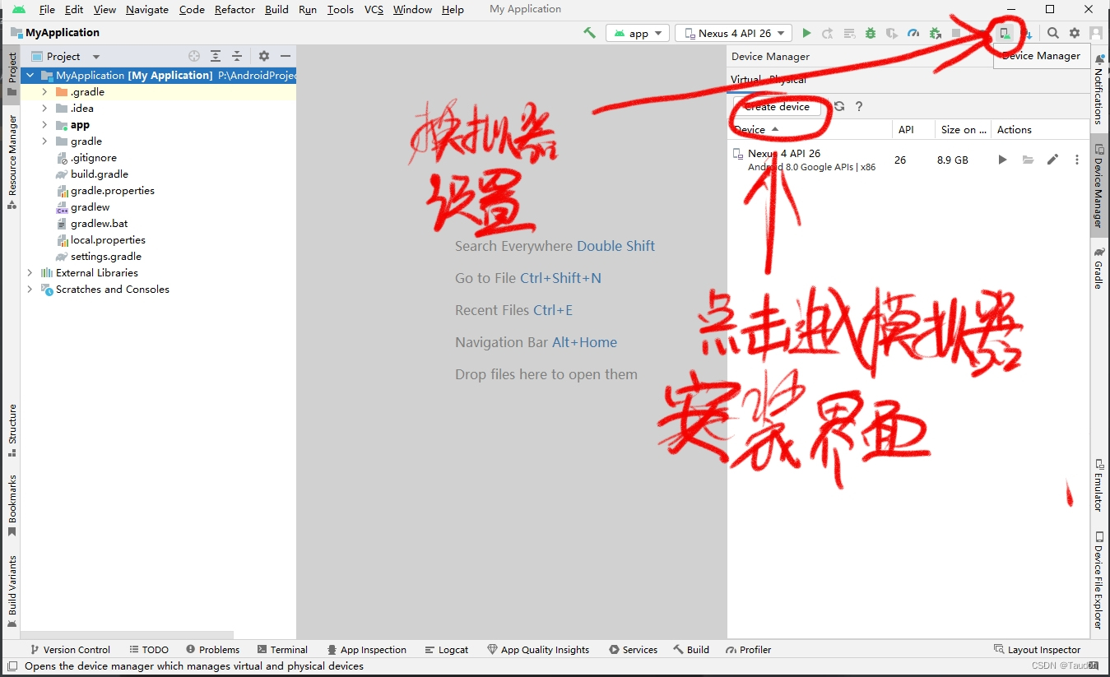This screenshot has width=1110, height=677.
Task: Open the Profiler tool window
Action: (x=749, y=649)
